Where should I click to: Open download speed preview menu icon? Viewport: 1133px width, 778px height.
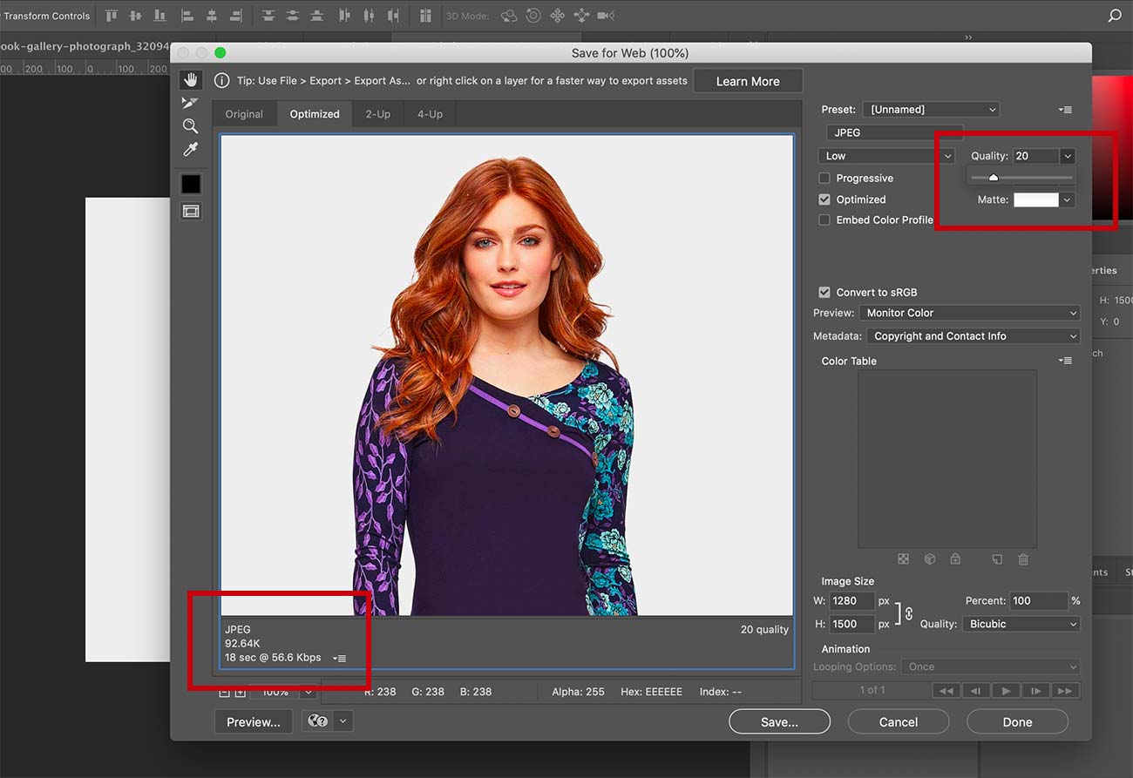(340, 658)
